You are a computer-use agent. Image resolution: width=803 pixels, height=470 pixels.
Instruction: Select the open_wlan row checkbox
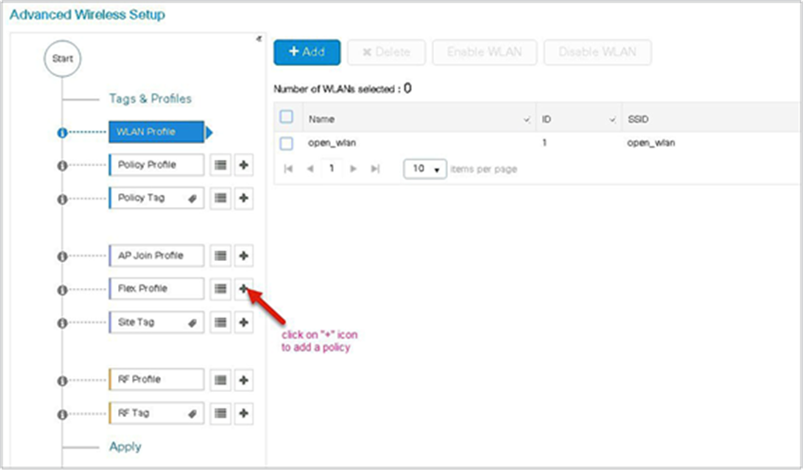(286, 143)
